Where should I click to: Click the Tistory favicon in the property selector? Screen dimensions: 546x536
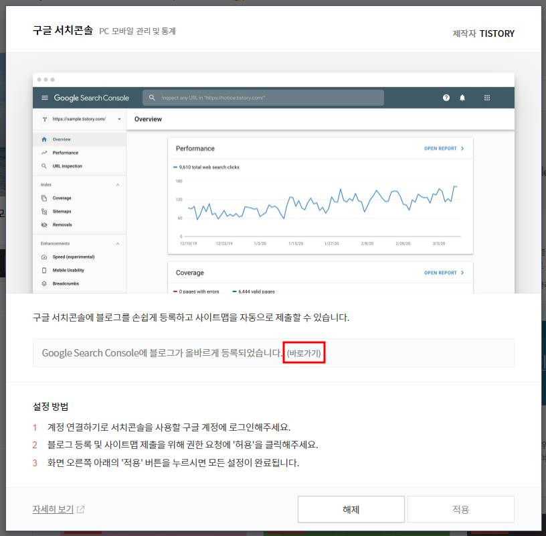[x=45, y=119]
